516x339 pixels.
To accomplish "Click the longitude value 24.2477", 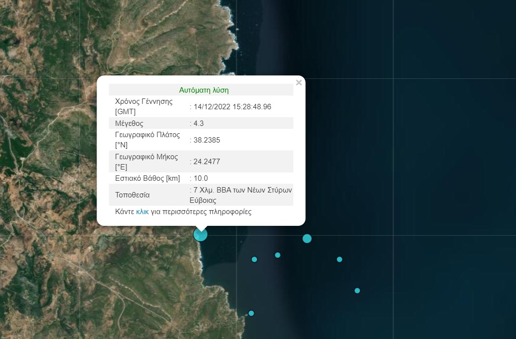I will [x=207, y=162].
